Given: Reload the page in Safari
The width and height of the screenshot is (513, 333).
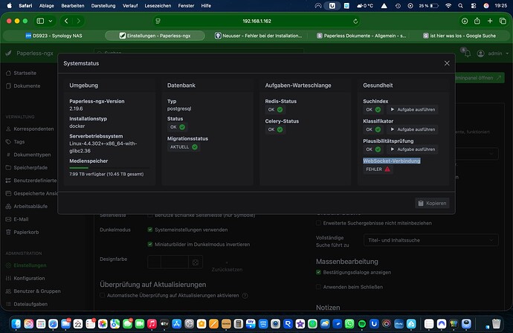Looking at the screenshot, I should click(x=355, y=22).
